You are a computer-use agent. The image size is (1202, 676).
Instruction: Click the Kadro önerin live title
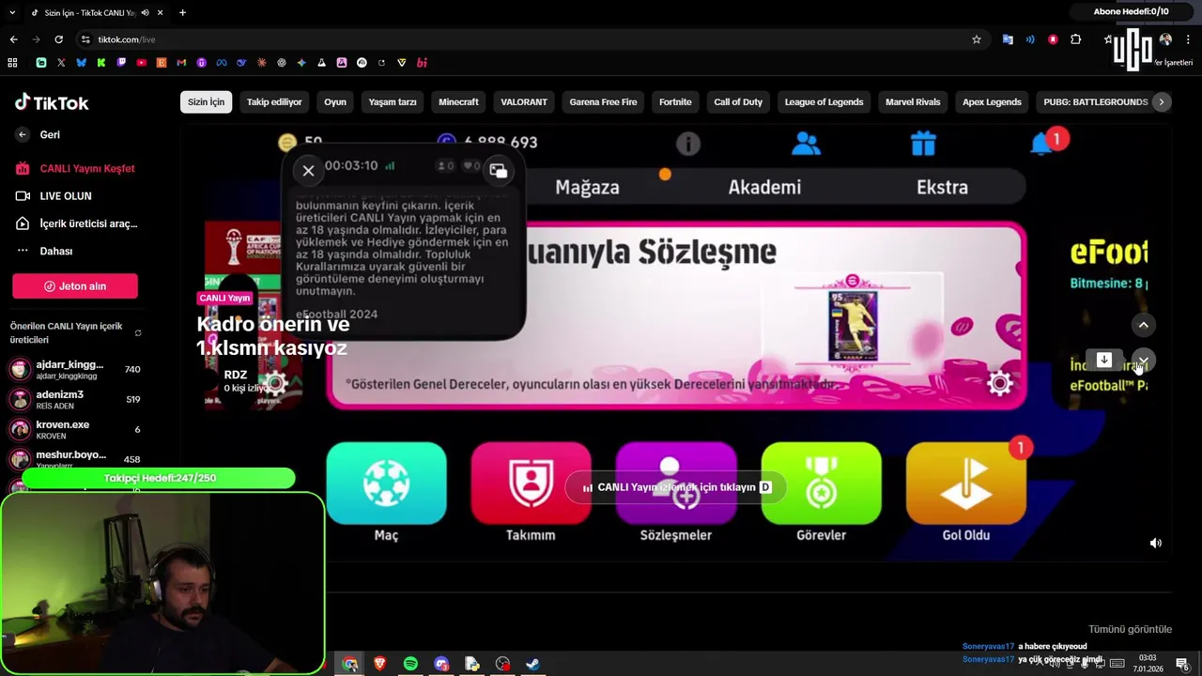pos(272,336)
